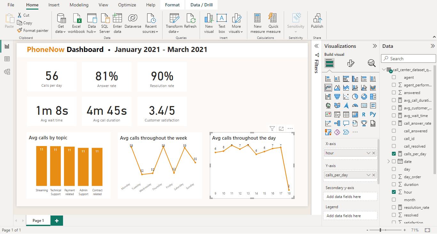
Task: Collapse the call_center_dataset table
Action: click(x=384, y=69)
